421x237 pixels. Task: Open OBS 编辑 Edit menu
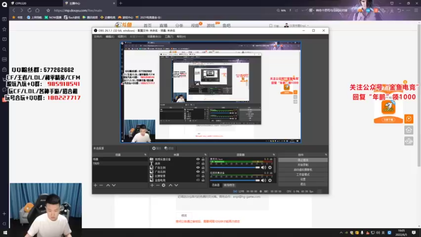click(x=110, y=36)
